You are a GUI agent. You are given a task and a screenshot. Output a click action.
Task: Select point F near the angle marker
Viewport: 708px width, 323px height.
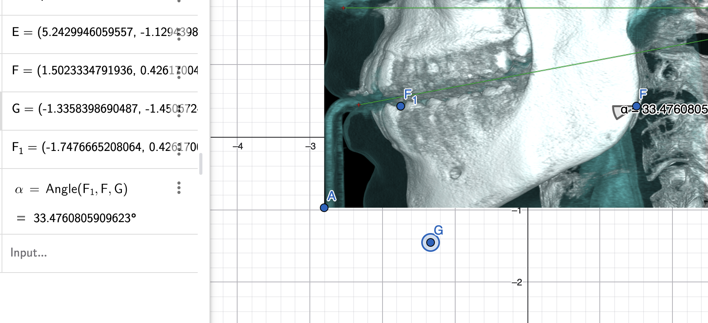point(636,106)
